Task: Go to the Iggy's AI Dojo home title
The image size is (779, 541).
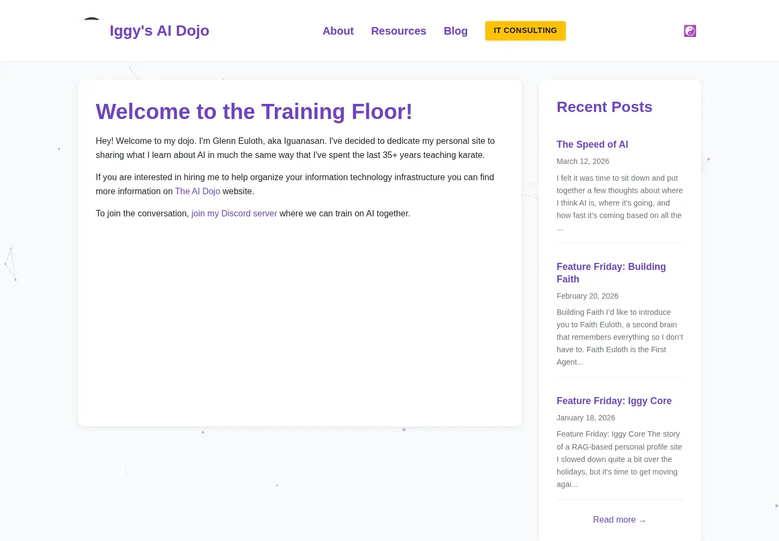Action: click(x=159, y=31)
